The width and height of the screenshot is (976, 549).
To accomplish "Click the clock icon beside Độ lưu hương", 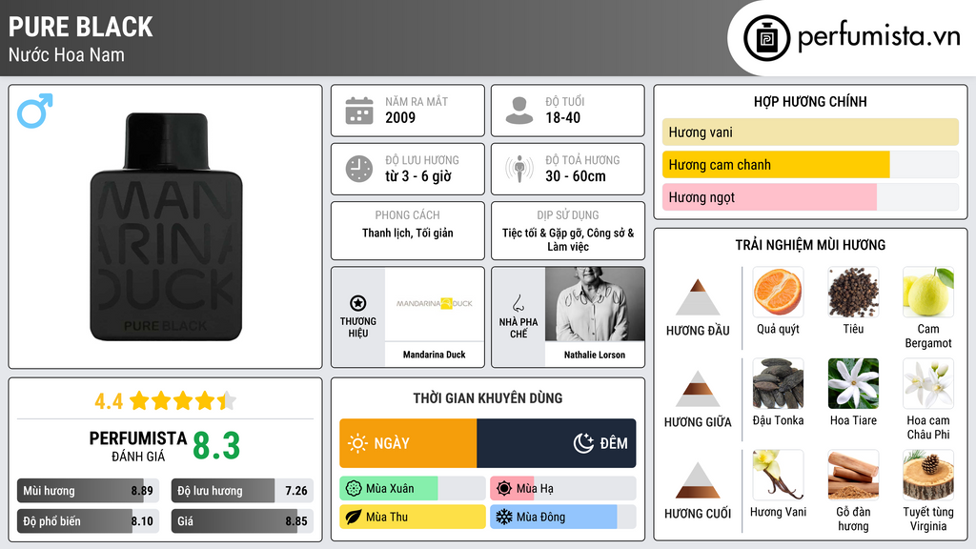I will (359, 169).
